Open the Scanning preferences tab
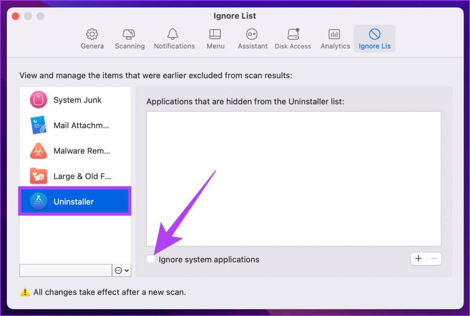 point(129,38)
